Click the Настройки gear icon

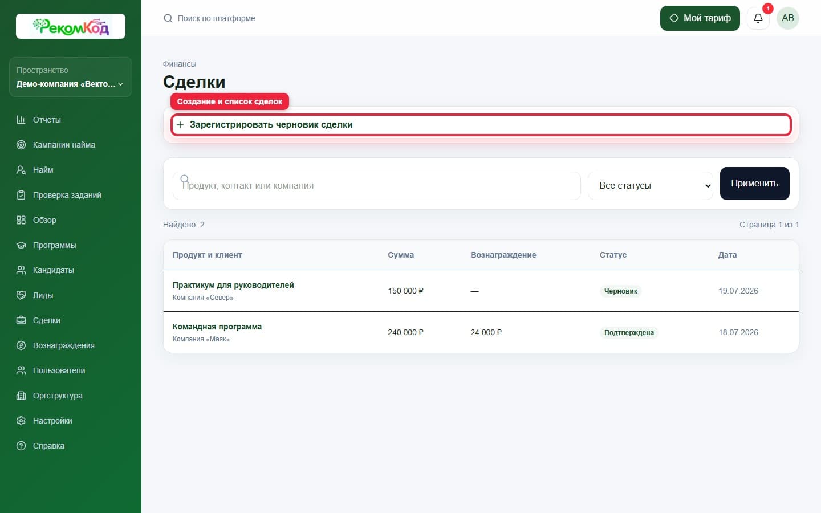tap(21, 421)
